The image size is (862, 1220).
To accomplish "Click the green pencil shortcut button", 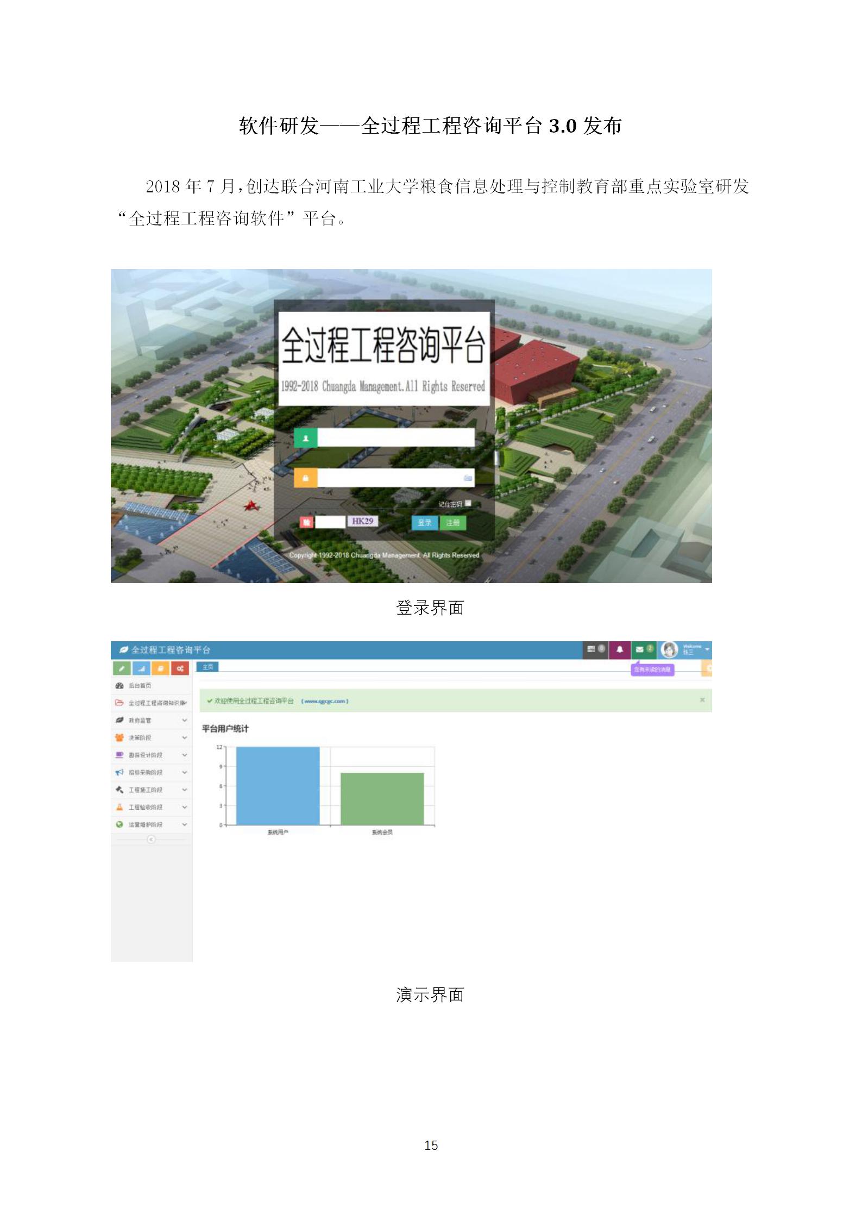I will (121, 668).
